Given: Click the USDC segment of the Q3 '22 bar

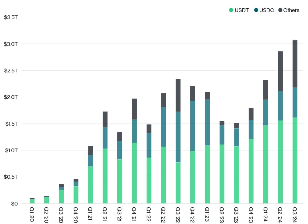Looking at the screenshot, I should (x=178, y=137).
